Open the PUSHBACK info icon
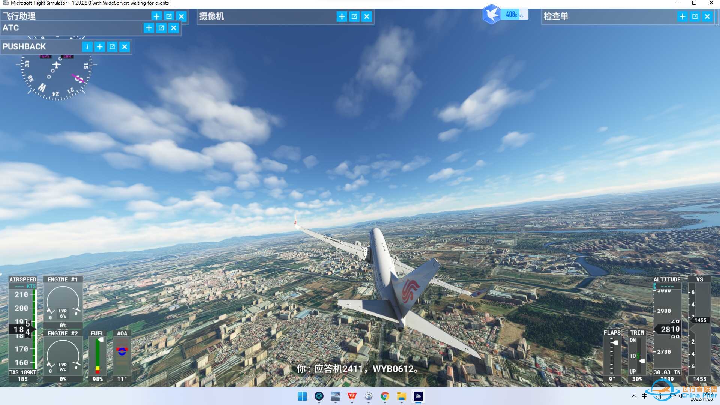The image size is (720, 405). click(87, 47)
